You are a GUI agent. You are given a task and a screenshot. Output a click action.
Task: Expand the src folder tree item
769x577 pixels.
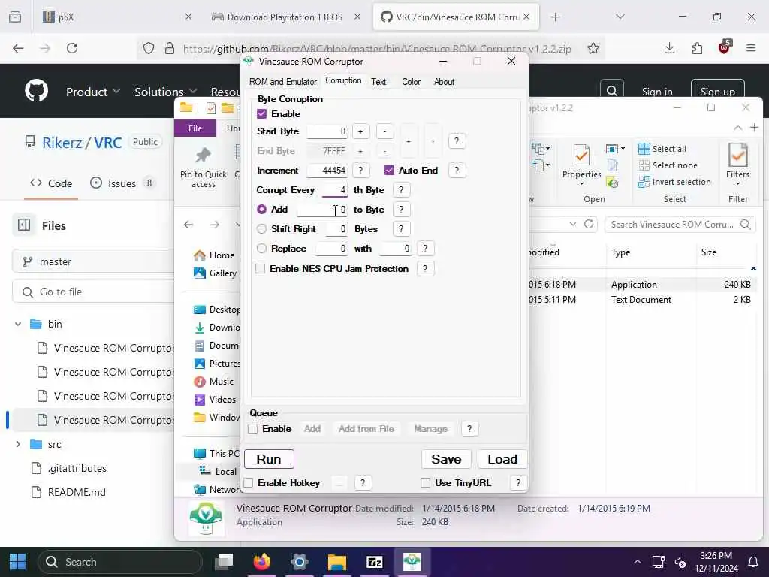coord(18,444)
